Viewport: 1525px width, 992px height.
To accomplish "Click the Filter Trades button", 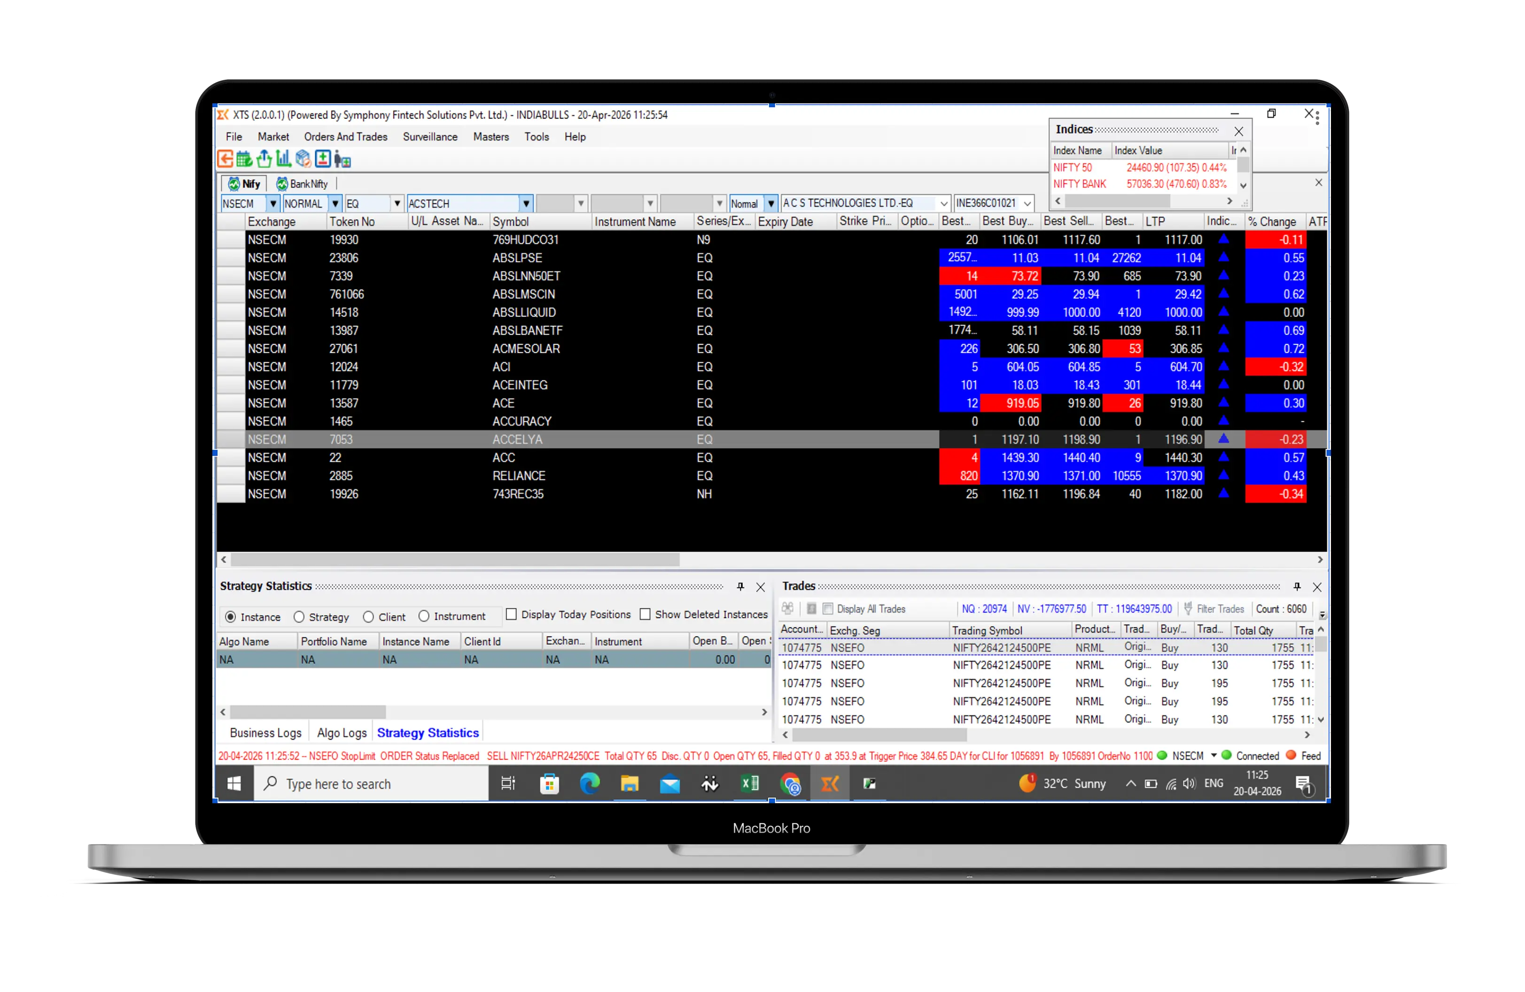I will pos(1214,608).
